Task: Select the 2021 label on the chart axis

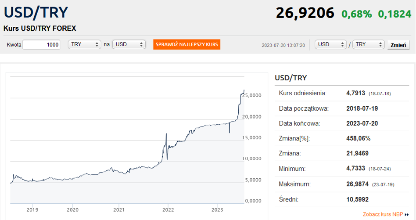Action: click(120, 209)
